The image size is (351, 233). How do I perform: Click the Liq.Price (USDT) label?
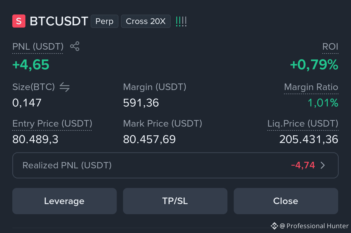(303, 124)
